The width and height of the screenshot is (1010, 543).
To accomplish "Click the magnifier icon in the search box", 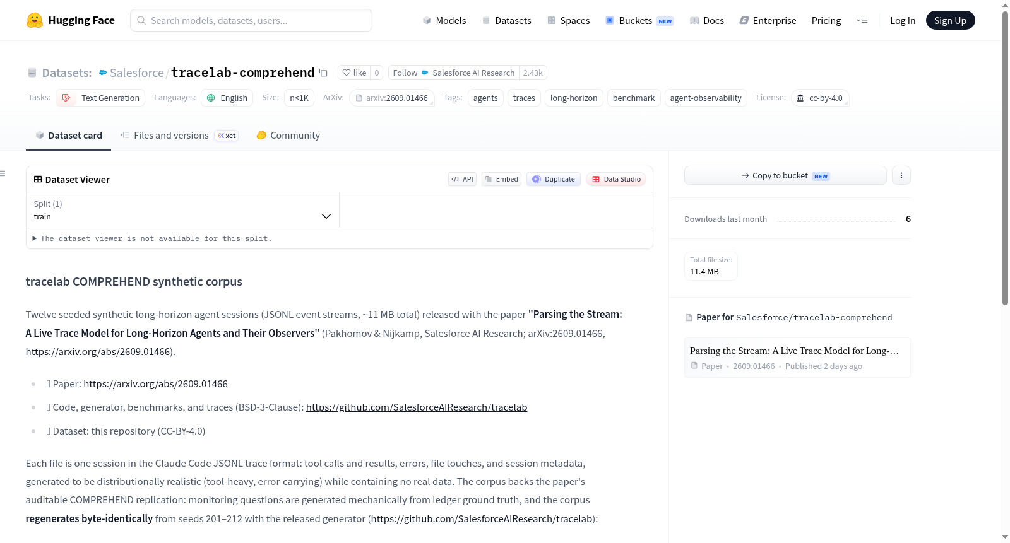I will coord(141,20).
